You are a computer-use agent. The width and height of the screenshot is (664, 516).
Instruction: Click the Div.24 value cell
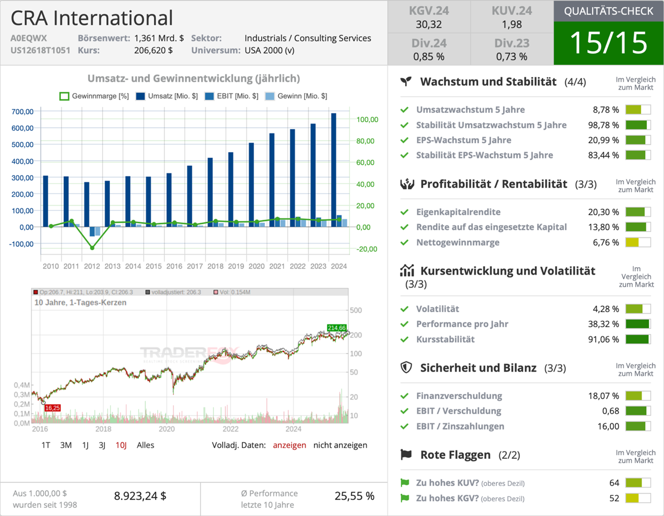[429, 49]
